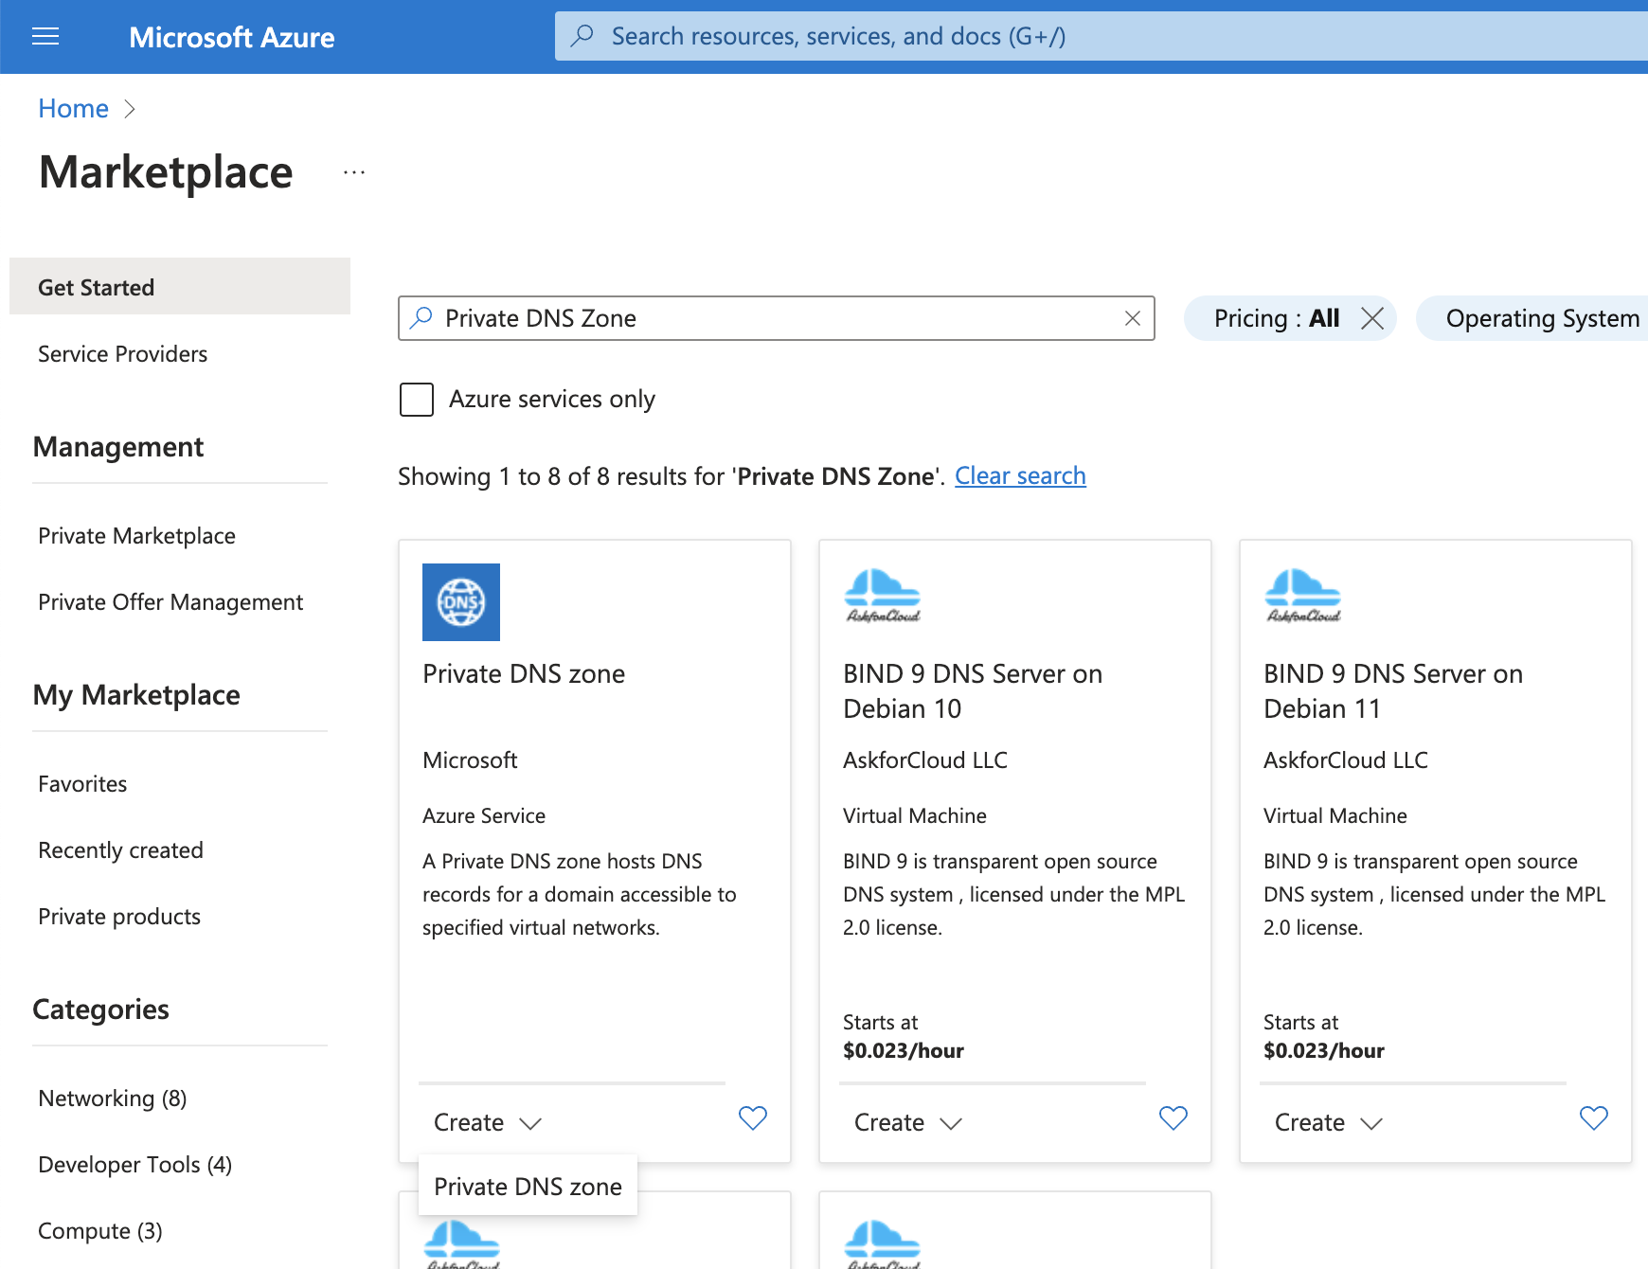Screen dimensions: 1648x1269
Task: Expand Create dropdown on Private DNS zone card
Action: (x=488, y=1122)
